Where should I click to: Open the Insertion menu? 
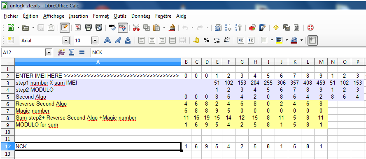point(78,16)
